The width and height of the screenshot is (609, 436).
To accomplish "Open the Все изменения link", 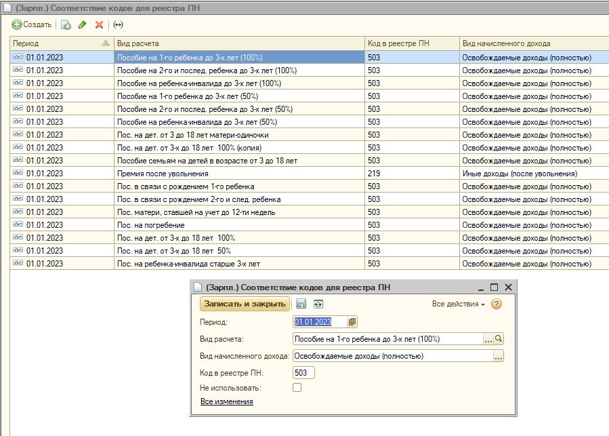I will (x=227, y=402).
